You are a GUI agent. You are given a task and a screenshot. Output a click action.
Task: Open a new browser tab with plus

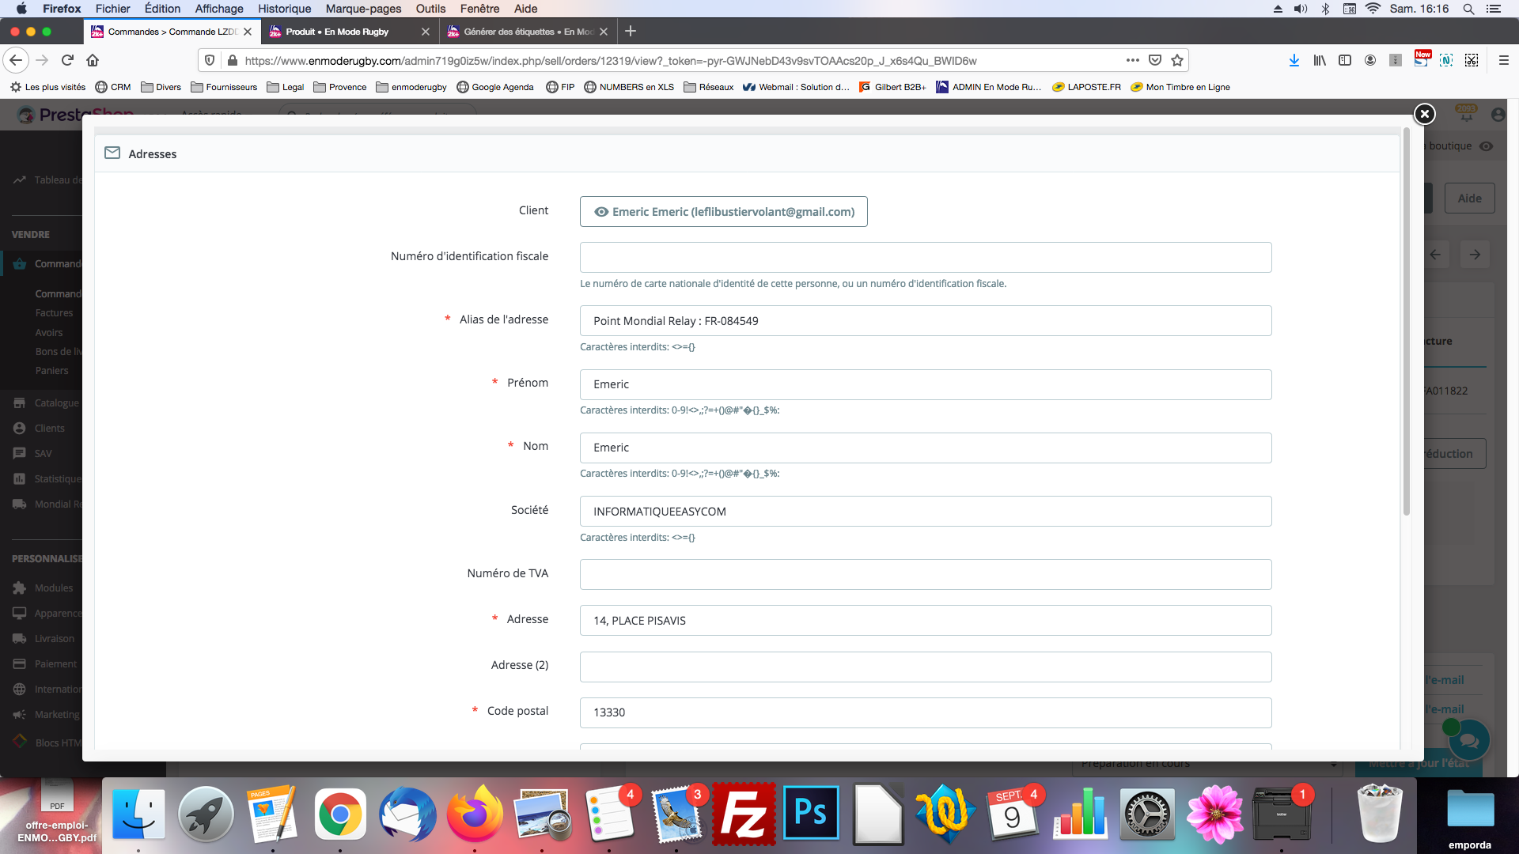pyautogui.click(x=631, y=32)
